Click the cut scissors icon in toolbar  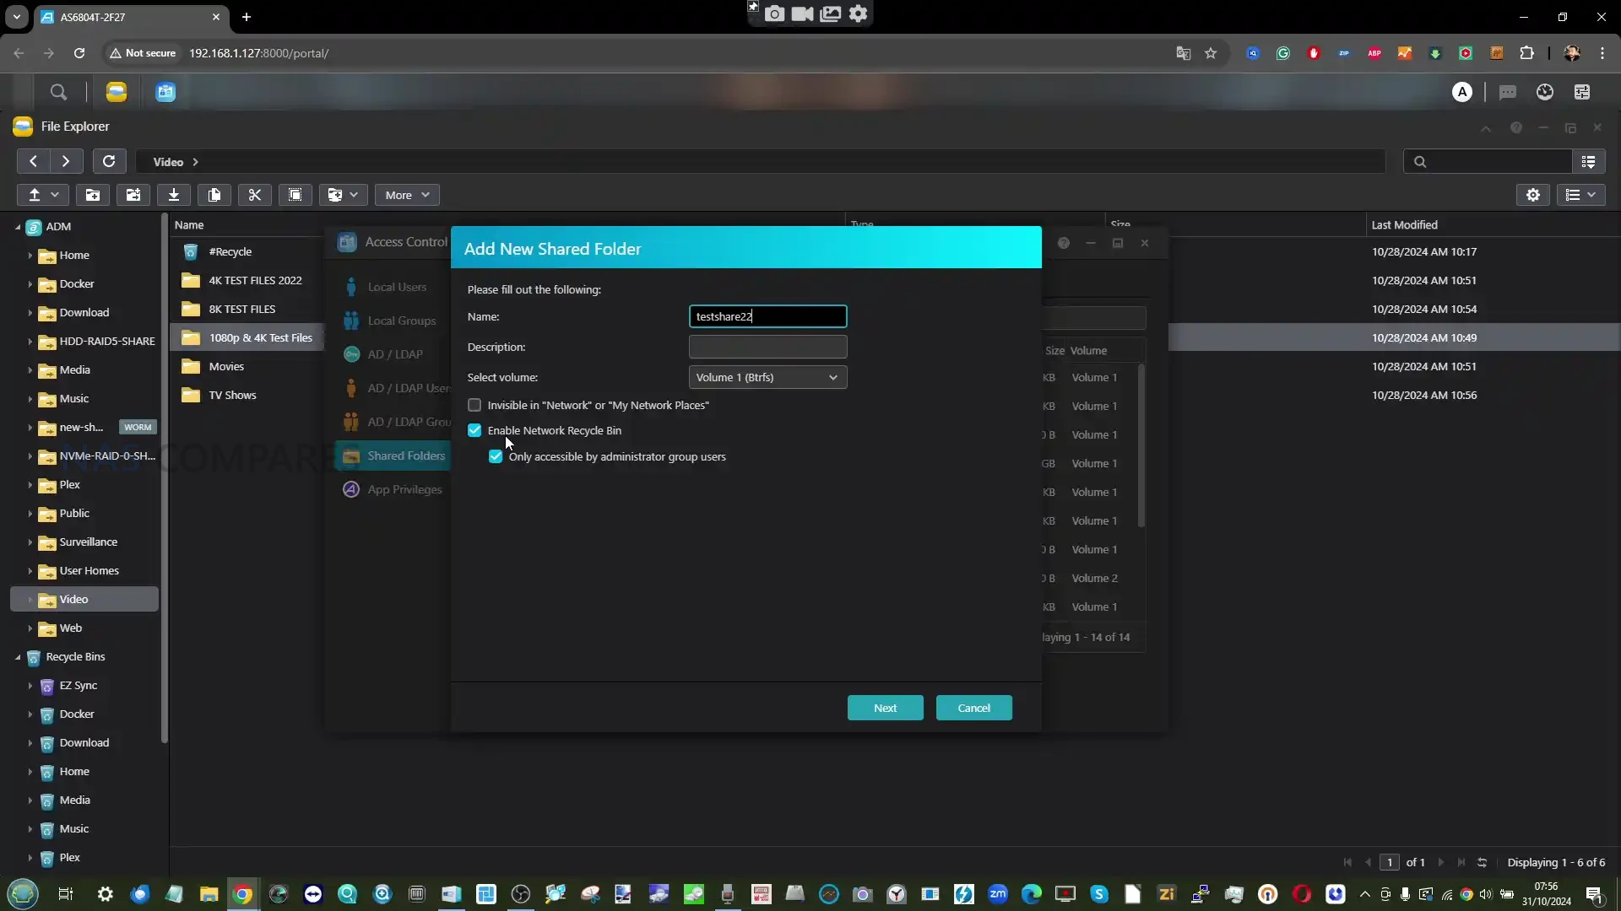254,195
